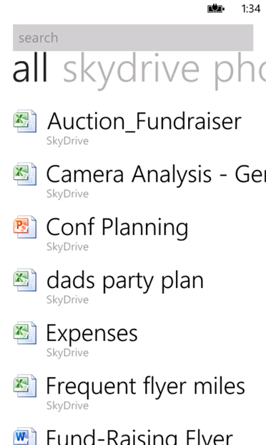Click the Word icon beside Fund-Raising Flyer
This screenshot has height=445, width=266.
(25, 436)
